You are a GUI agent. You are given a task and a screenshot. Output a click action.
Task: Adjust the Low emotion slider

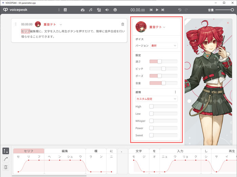coord(164,114)
